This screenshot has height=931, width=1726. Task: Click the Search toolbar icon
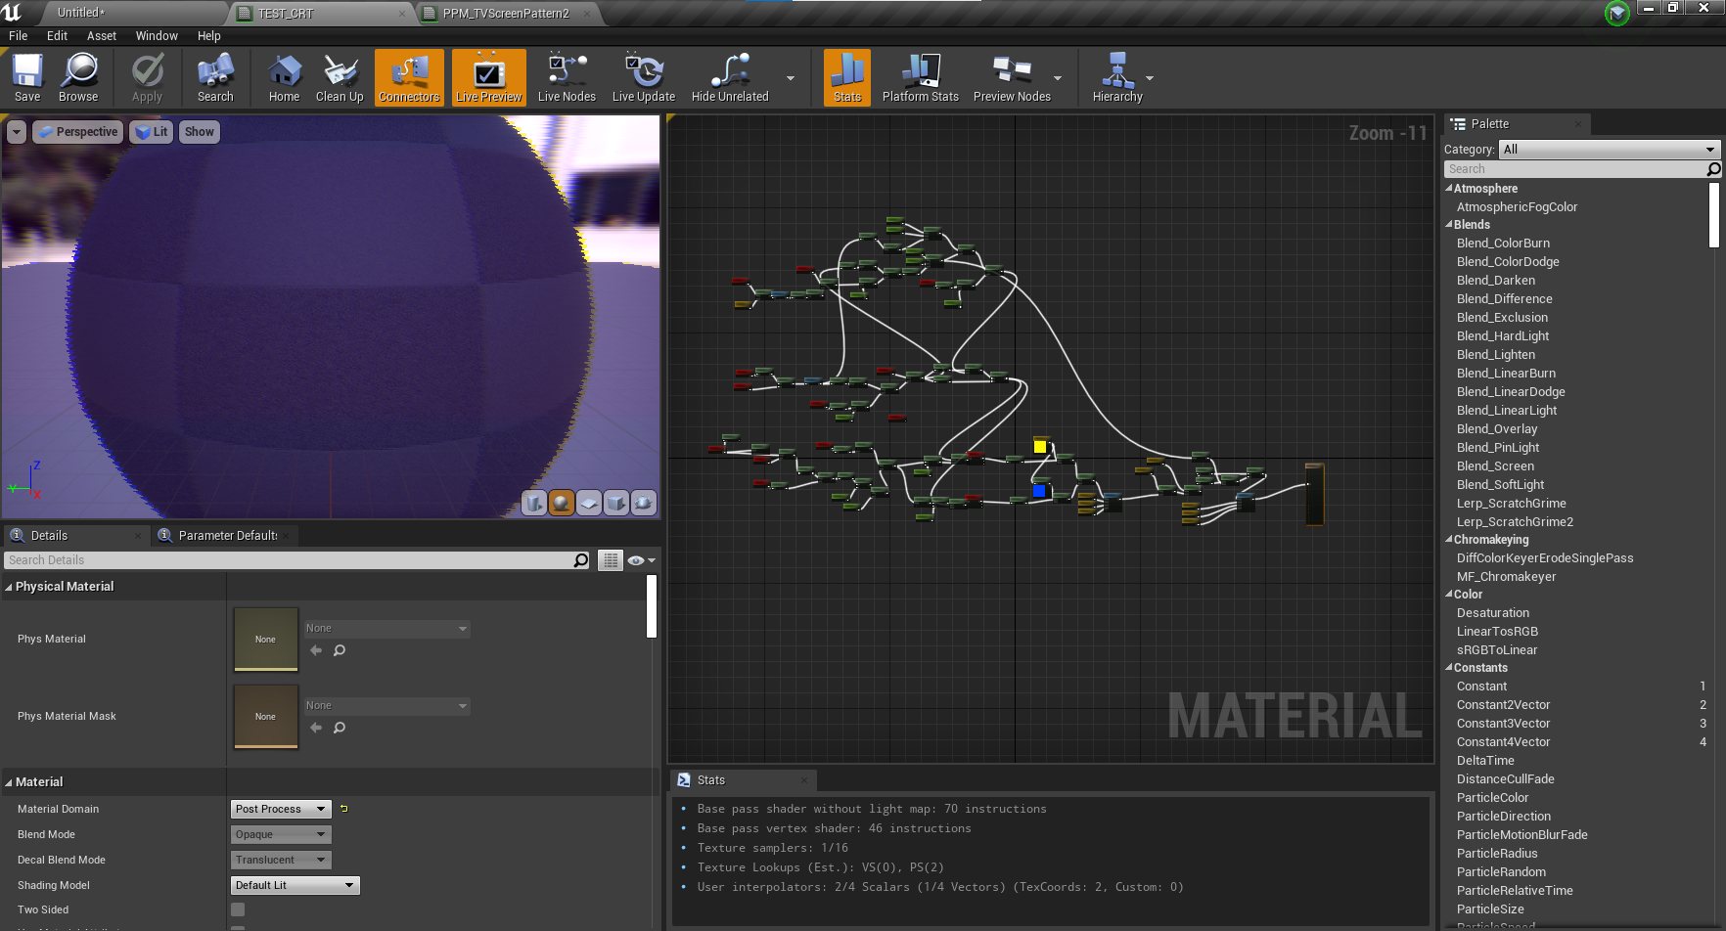click(x=215, y=77)
